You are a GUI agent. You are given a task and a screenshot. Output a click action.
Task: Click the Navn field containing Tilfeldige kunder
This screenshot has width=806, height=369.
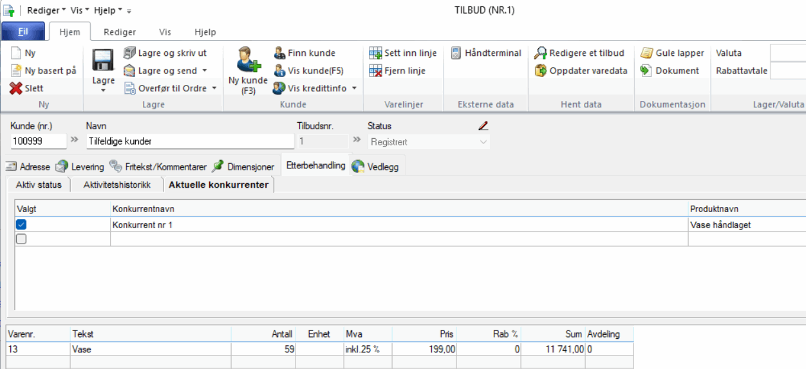click(x=189, y=141)
